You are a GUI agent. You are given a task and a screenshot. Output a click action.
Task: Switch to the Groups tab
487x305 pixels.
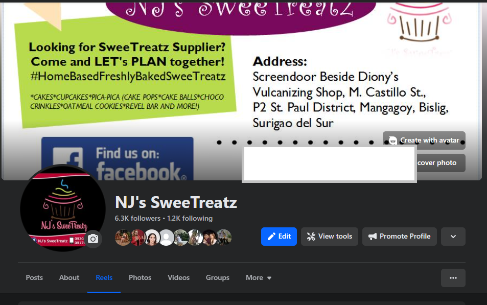point(217,278)
